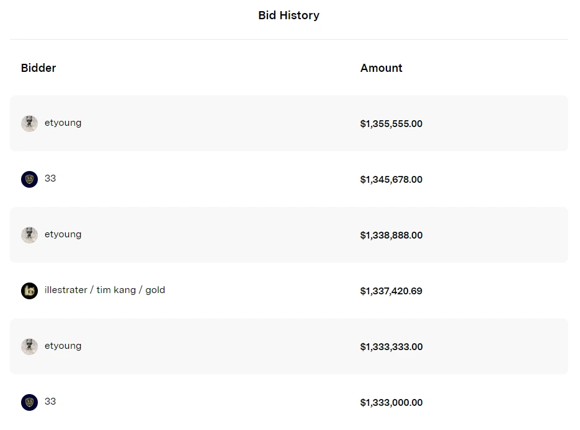Image resolution: width=580 pixels, height=430 pixels.
Task: Click the gold avatar of illestrater
Action: pyautogui.click(x=29, y=291)
